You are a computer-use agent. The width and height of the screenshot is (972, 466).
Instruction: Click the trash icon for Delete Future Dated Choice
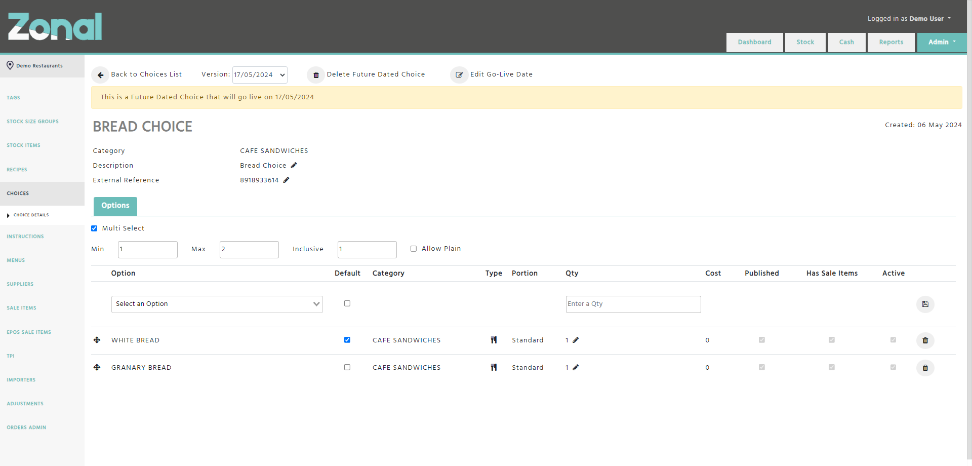pyautogui.click(x=316, y=75)
